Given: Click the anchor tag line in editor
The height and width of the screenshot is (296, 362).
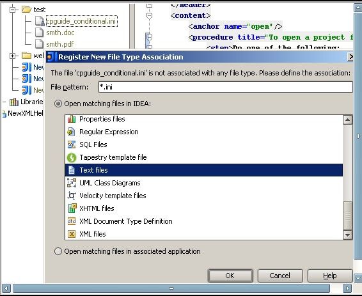Looking at the screenshot, I should pyautogui.click(x=235, y=27).
